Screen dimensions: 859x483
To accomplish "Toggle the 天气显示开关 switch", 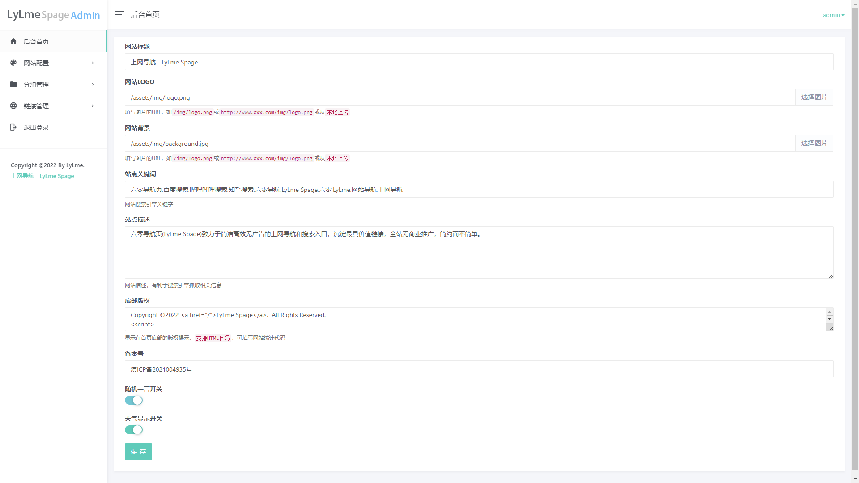I will (x=134, y=430).
